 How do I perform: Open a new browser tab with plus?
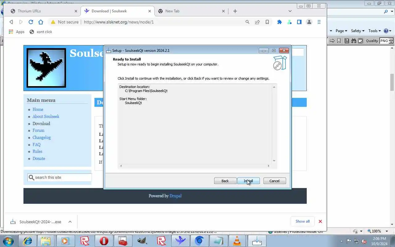click(235, 11)
